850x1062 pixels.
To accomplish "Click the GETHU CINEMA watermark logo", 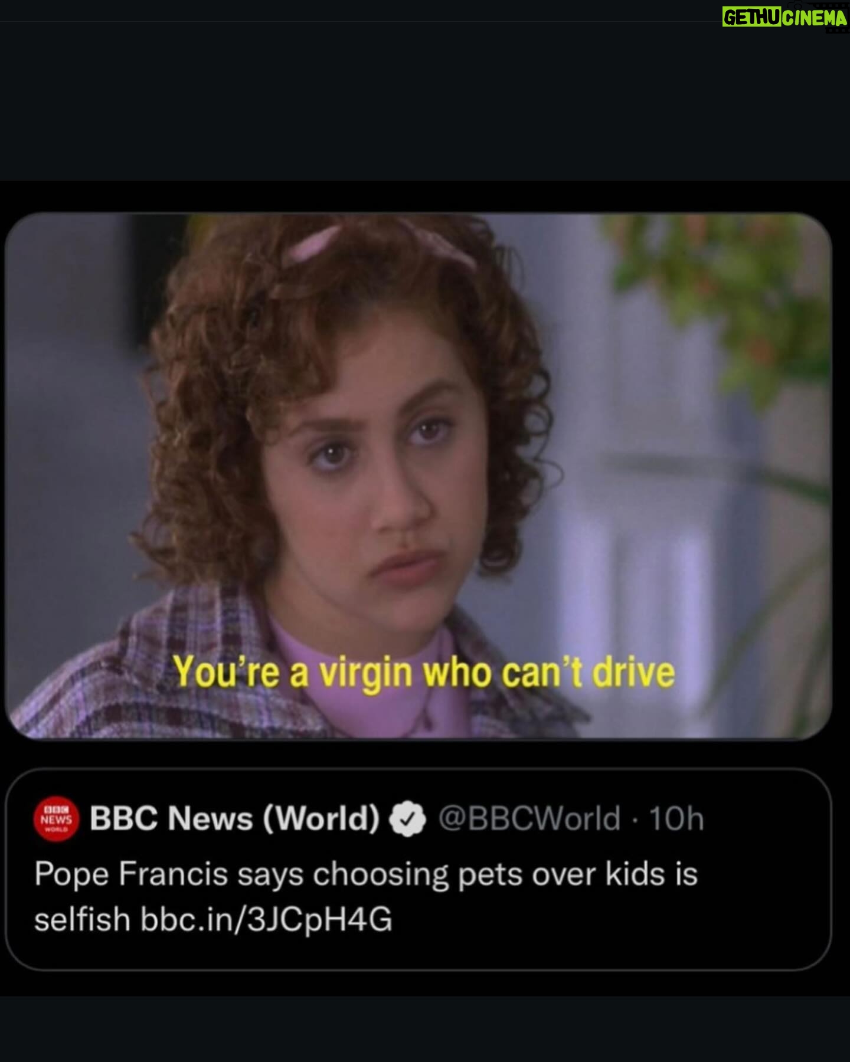I will (784, 17).
